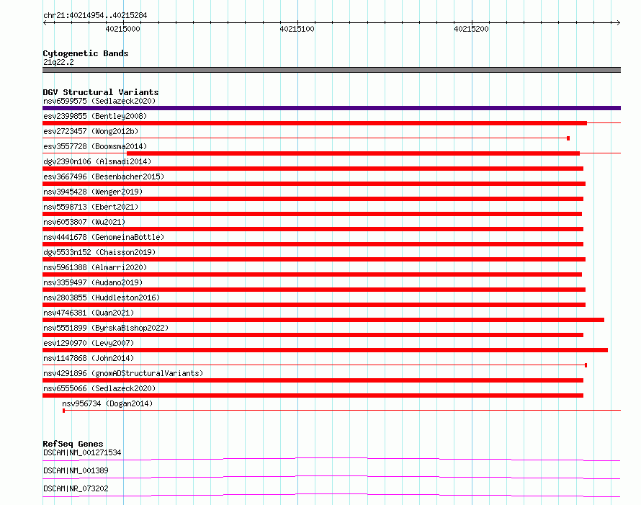Open gene DSCAM|NM_001389 label
641x505 pixels.
[x=76, y=470]
